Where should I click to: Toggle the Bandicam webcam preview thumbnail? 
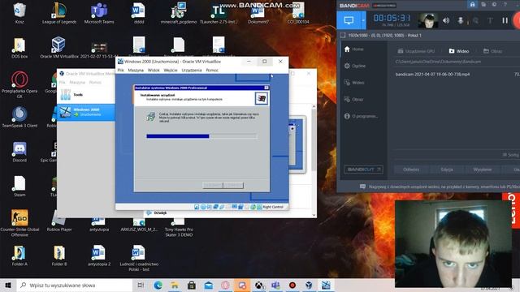(427, 20)
